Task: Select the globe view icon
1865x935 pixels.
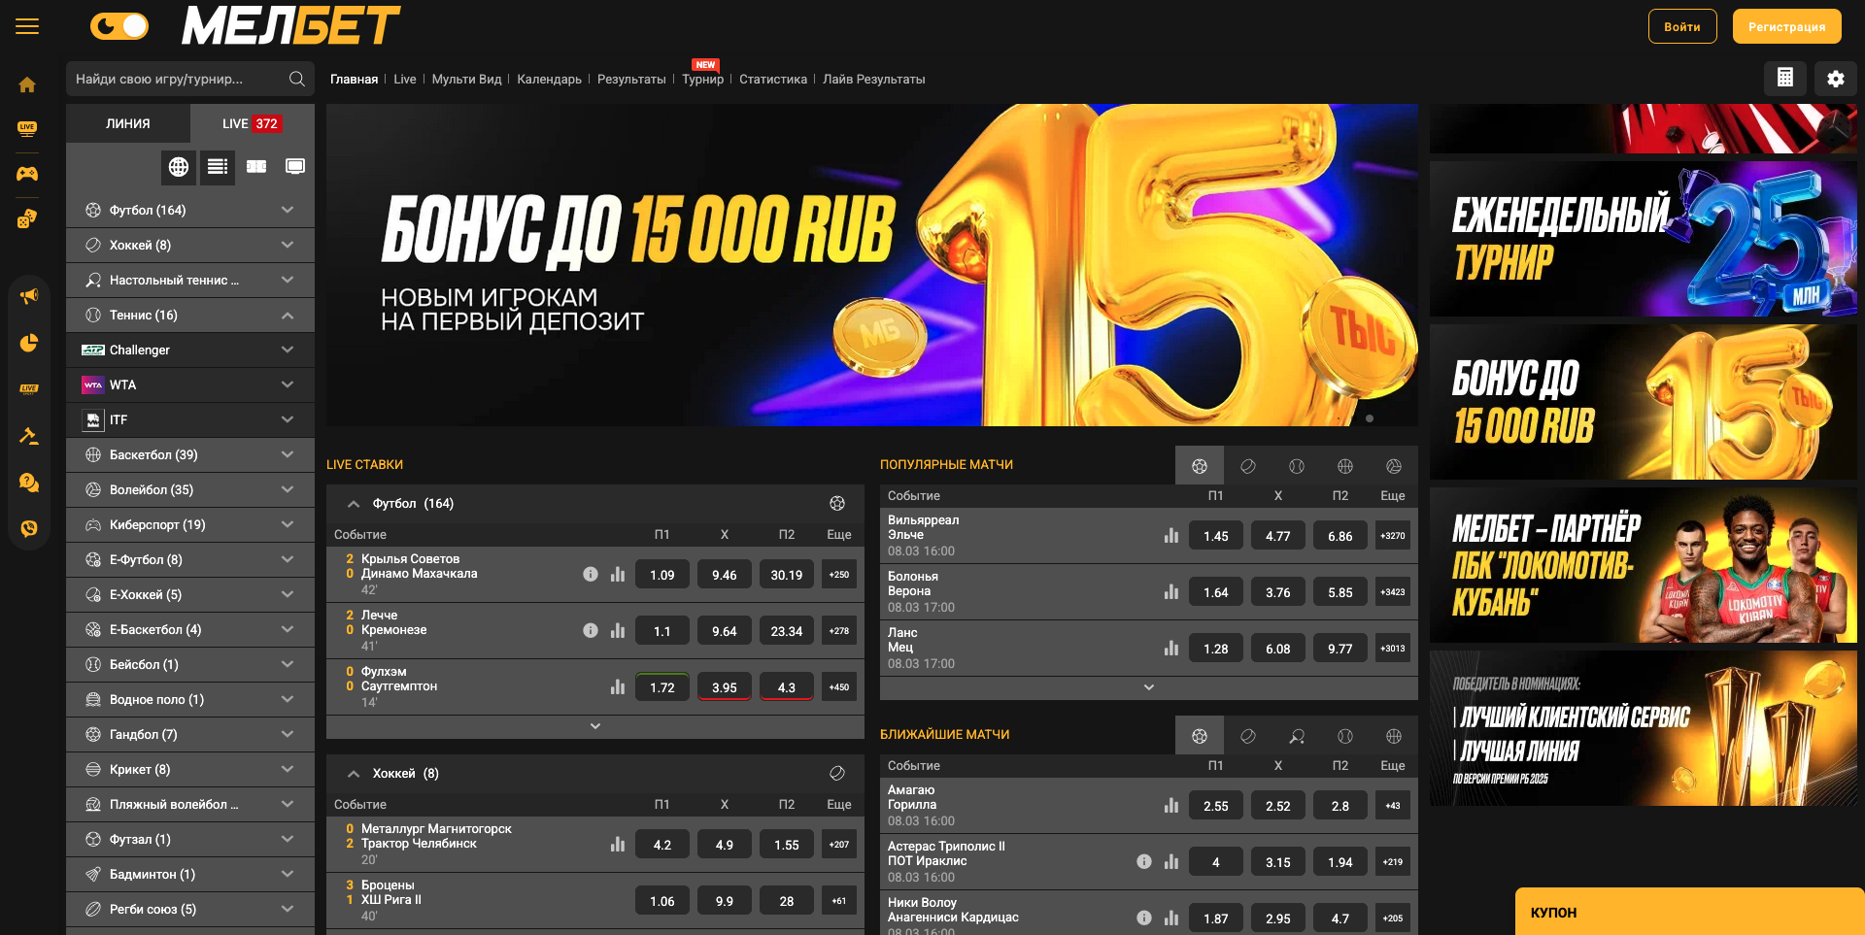Action: [x=179, y=167]
